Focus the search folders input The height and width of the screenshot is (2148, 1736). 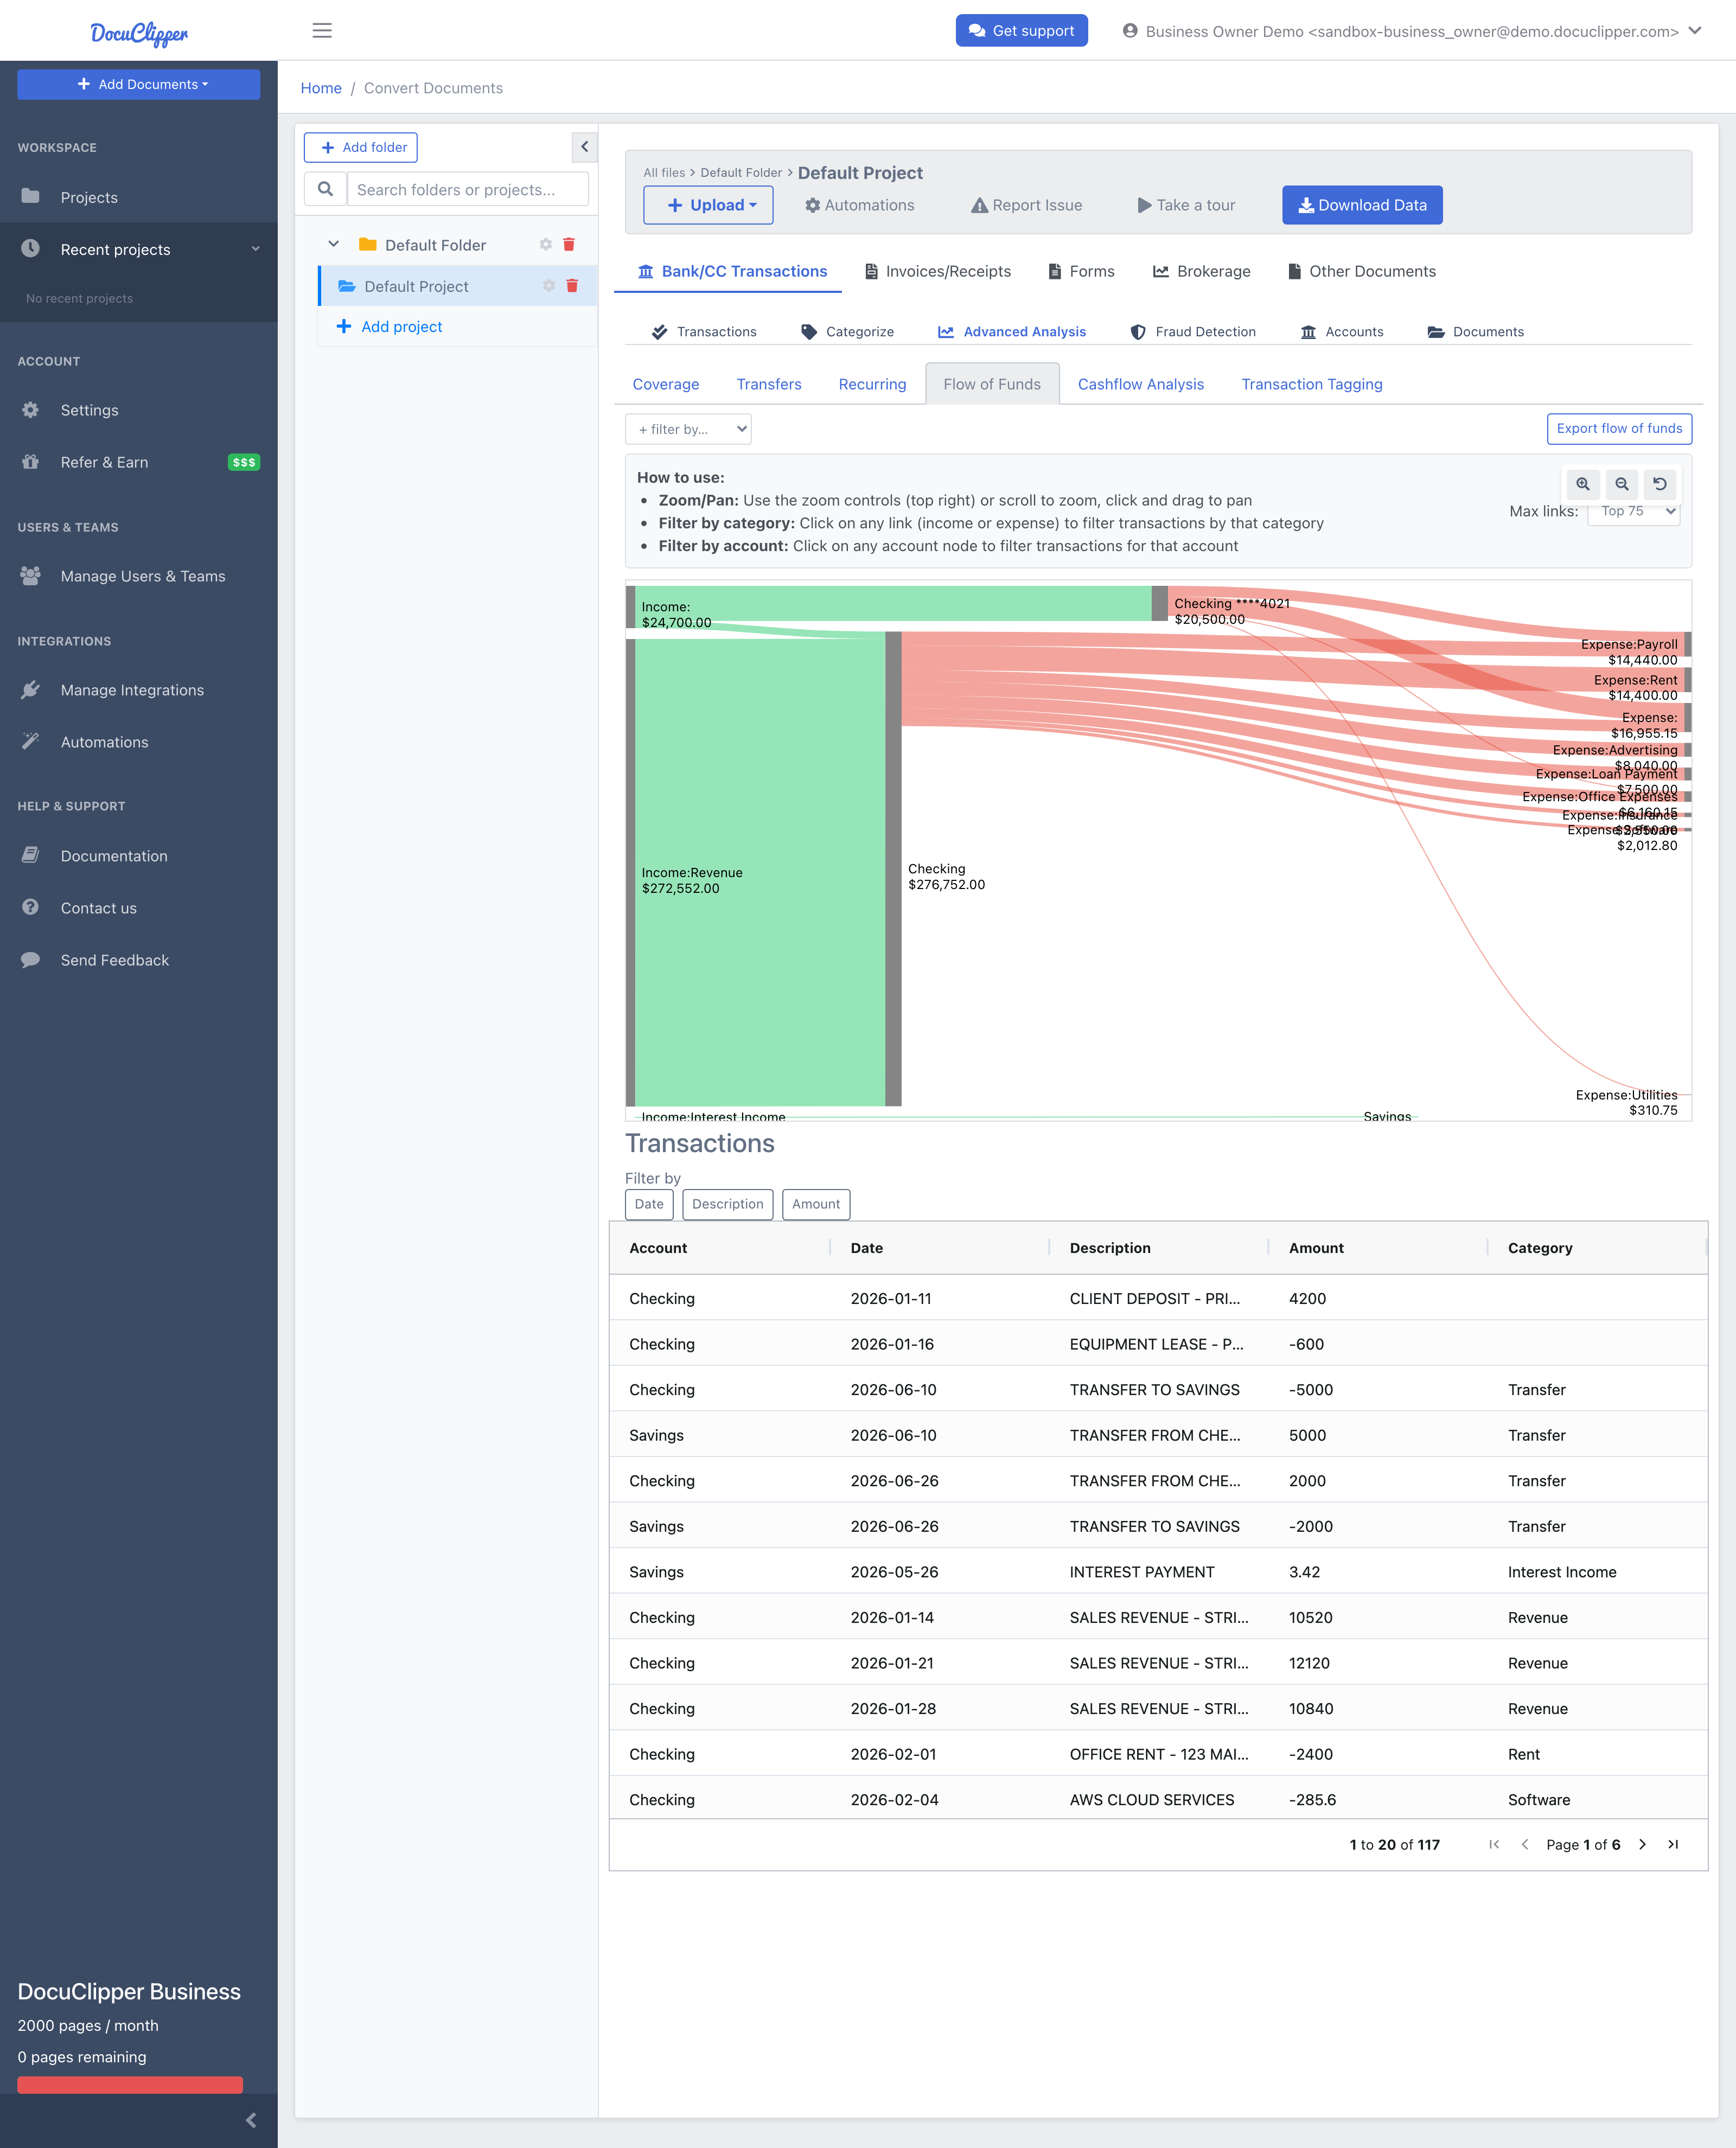(467, 189)
